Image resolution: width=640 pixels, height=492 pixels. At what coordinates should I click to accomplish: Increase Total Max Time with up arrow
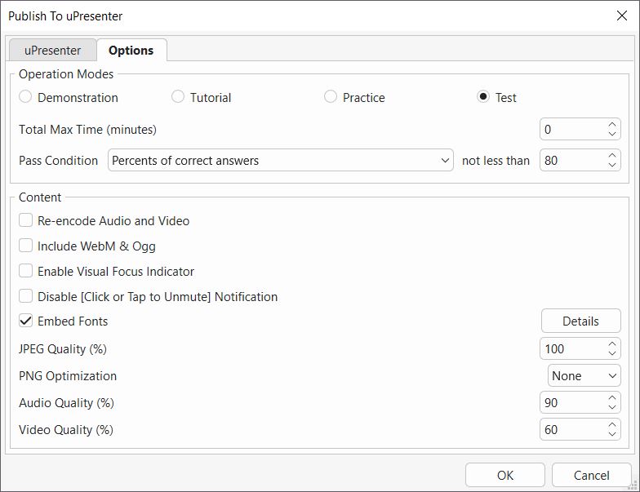coord(612,125)
